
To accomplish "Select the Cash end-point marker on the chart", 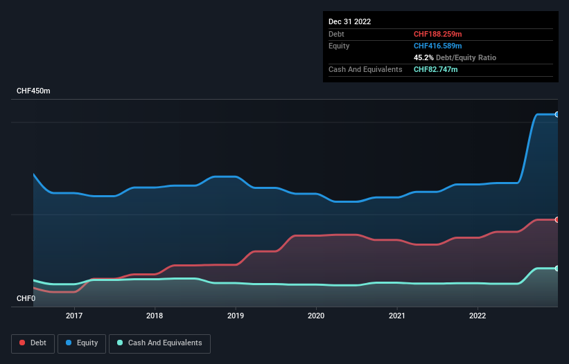I will pos(557,269).
